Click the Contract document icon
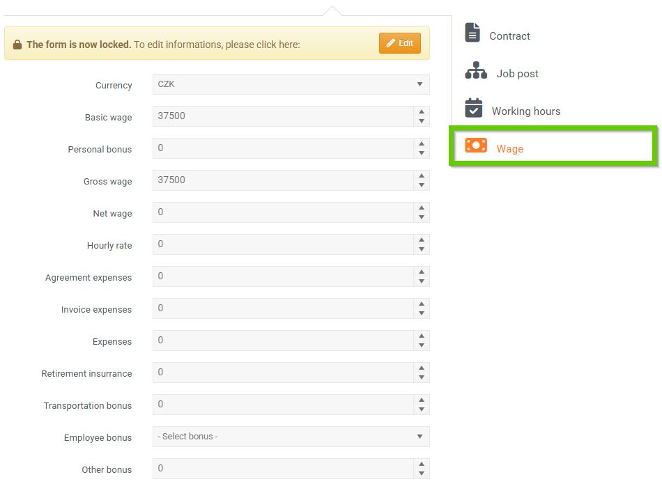The height and width of the screenshot is (493, 662). point(473,33)
